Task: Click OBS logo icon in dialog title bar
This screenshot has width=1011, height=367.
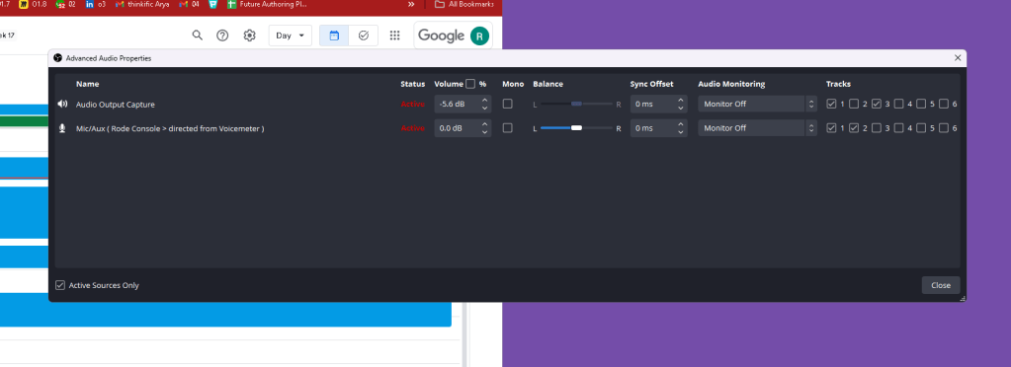Action: tap(57, 58)
